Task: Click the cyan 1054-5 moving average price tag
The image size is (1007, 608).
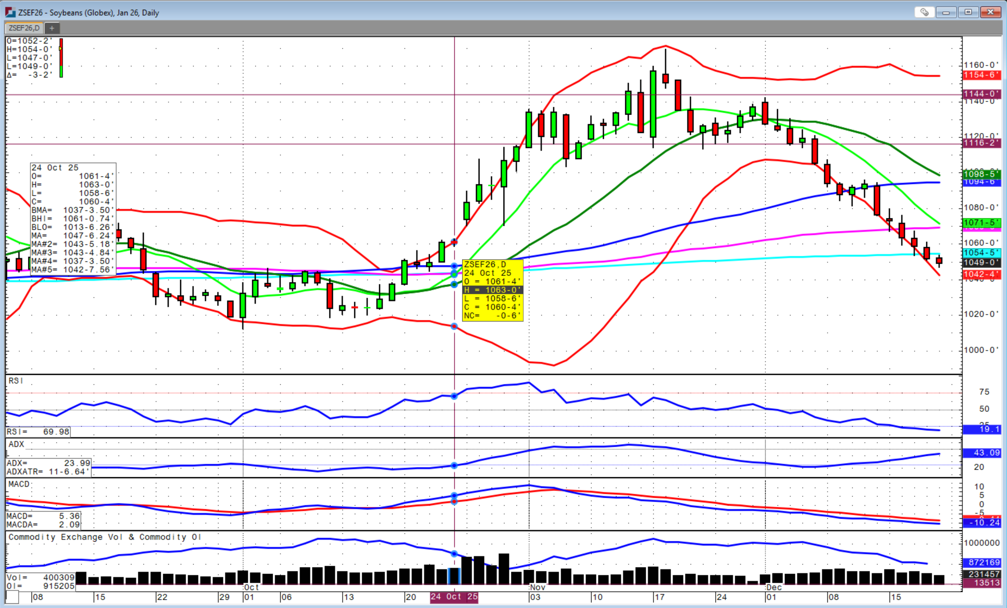Action: (981, 253)
